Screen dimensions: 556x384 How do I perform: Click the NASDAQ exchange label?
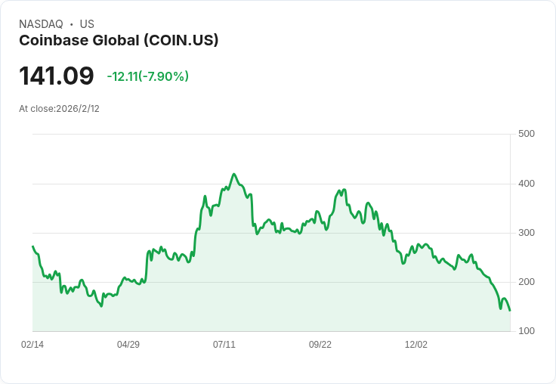[41, 24]
